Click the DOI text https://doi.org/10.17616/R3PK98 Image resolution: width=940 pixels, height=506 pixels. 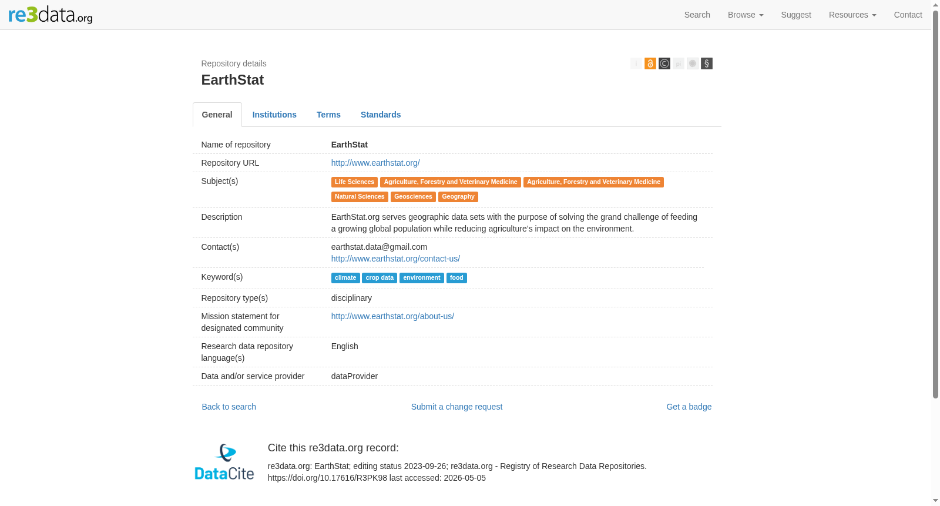point(327,478)
